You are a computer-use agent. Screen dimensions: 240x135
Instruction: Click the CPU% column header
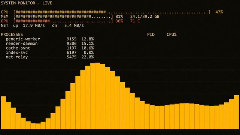point(171,34)
